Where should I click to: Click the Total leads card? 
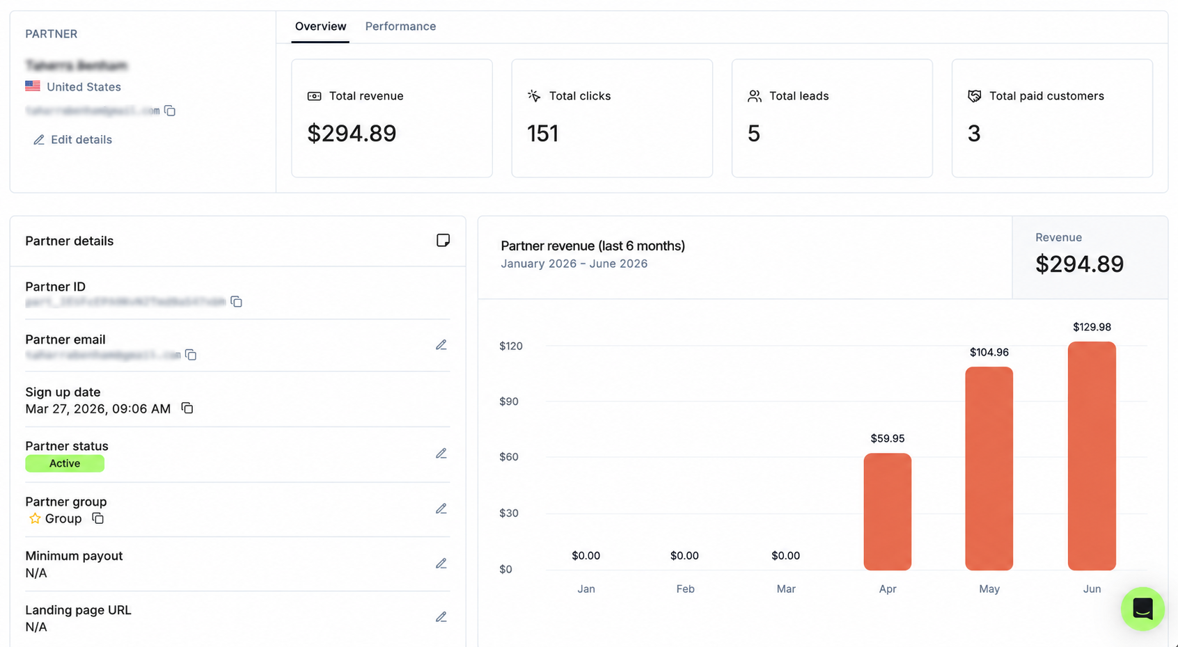coord(832,118)
